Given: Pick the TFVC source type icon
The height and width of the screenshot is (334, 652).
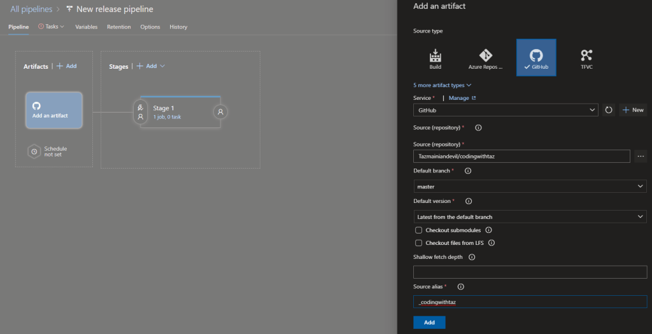Looking at the screenshot, I should 586,58.
